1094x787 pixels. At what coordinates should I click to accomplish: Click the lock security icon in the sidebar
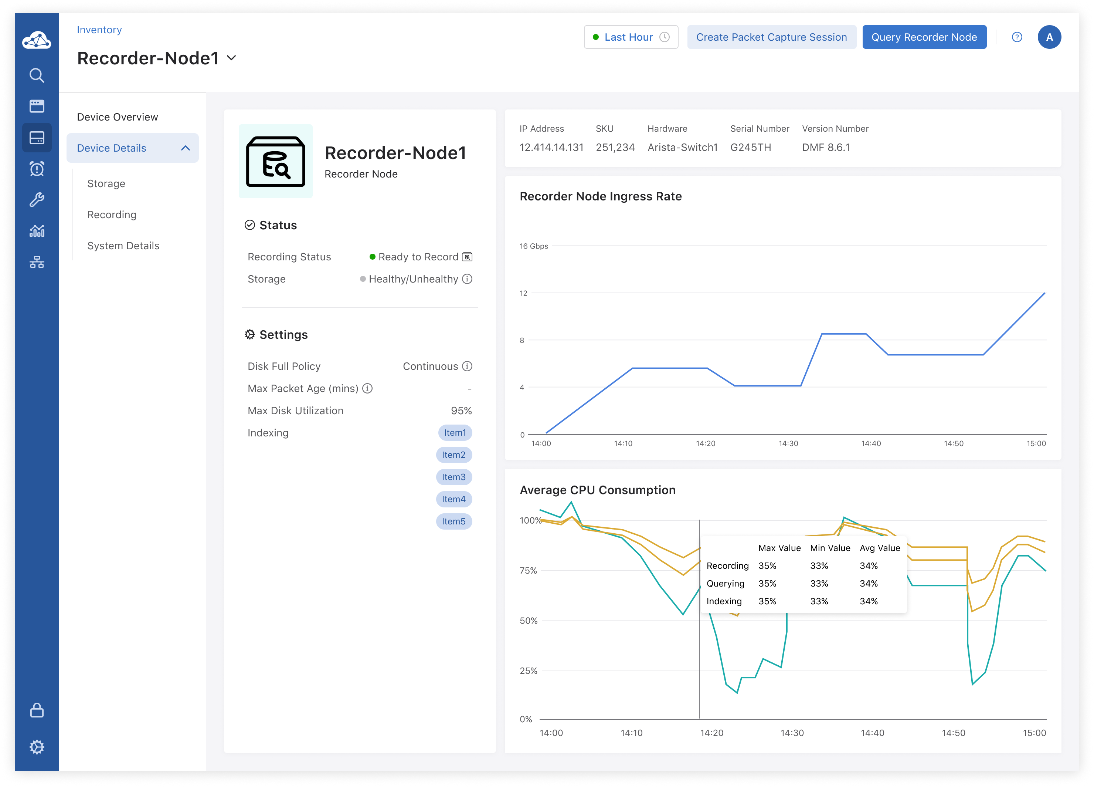37,710
